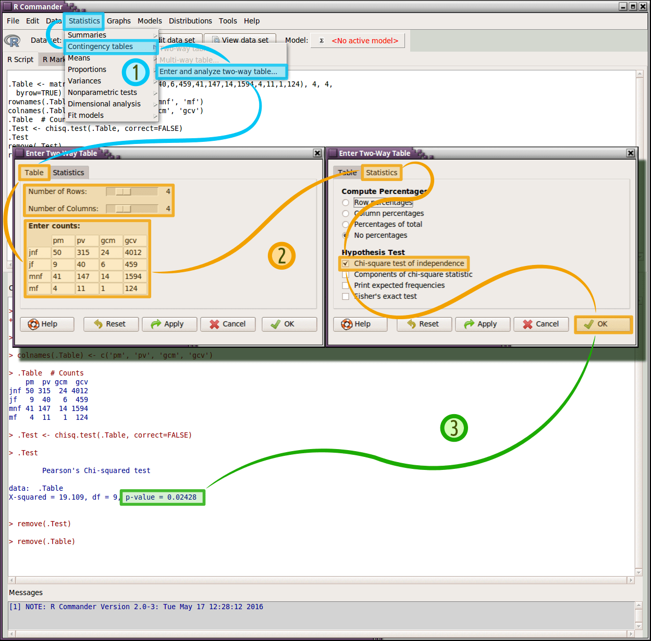Click the View data set button
Screen dimensions: 651x641
[239, 40]
